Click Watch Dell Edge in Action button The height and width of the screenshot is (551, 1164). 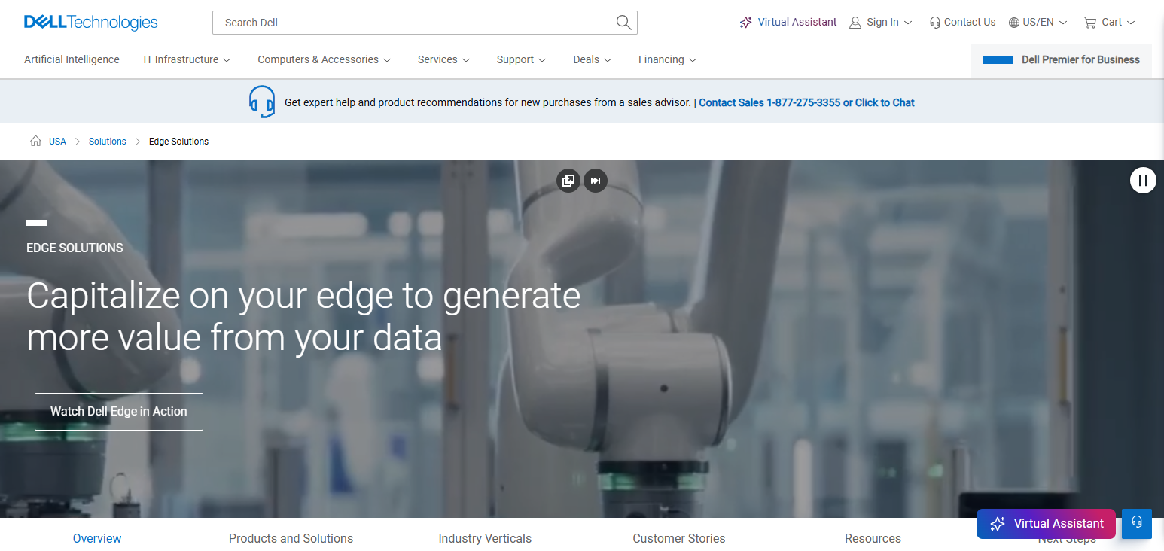click(119, 412)
